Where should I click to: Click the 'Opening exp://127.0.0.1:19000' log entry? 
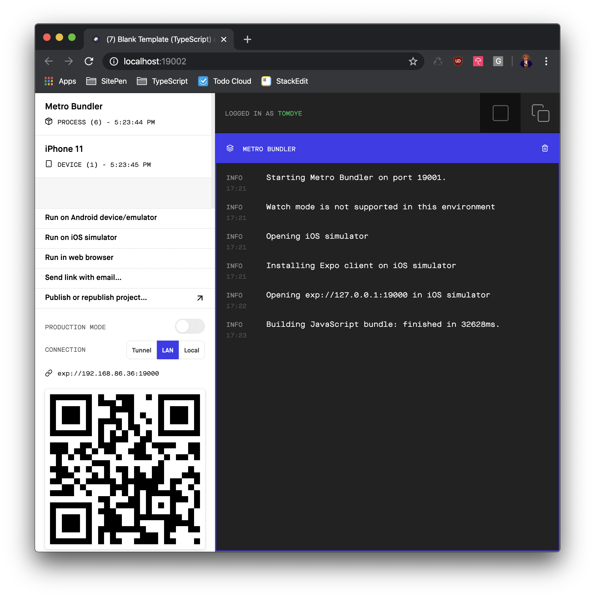pos(378,295)
